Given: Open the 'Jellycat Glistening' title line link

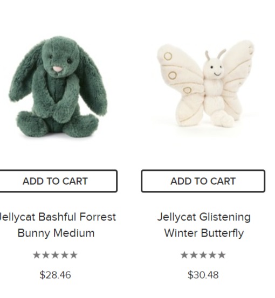Looking at the screenshot, I should (204, 217).
